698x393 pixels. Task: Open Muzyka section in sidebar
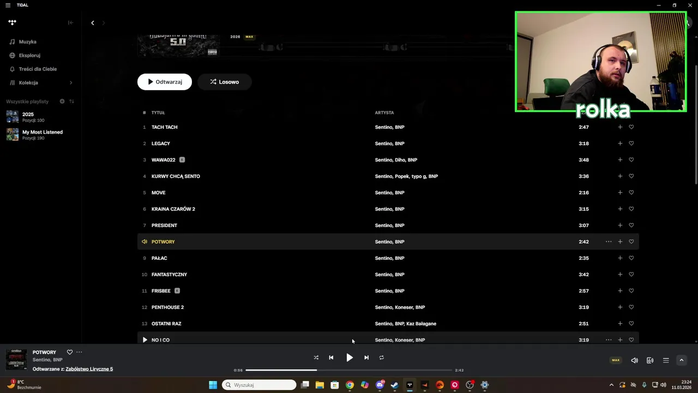[x=27, y=41]
